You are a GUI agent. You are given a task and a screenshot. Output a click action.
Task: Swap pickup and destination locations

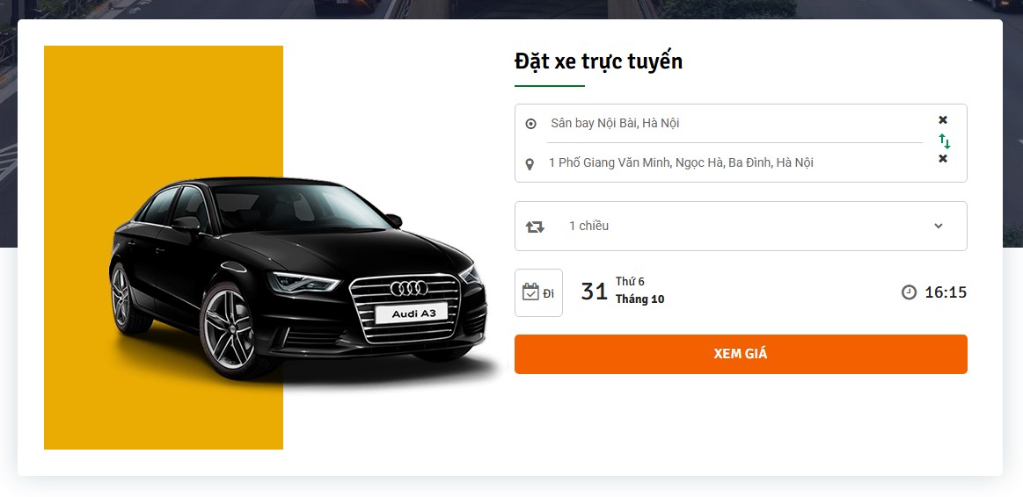tap(944, 140)
